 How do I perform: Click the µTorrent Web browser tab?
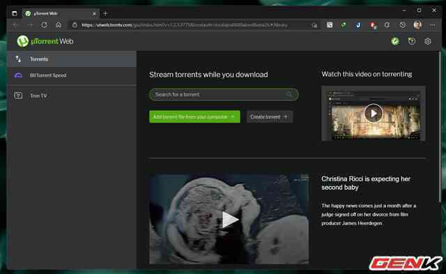point(61,13)
